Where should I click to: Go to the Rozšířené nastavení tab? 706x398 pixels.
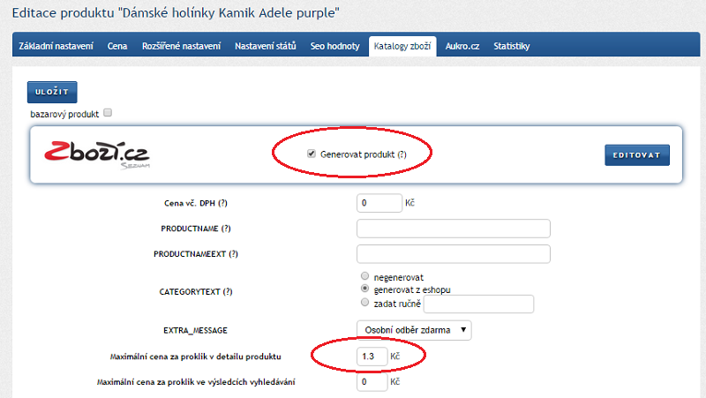click(181, 46)
